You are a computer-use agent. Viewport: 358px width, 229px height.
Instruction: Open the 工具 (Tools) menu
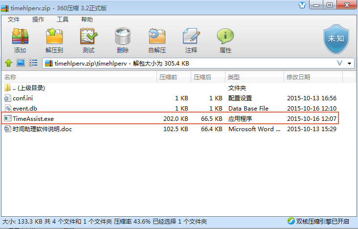tap(62, 20)
